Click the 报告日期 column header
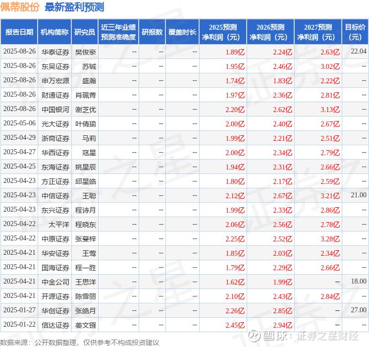Image resolution: width=369 pixels, height=347 pixels. pos(19,32)
